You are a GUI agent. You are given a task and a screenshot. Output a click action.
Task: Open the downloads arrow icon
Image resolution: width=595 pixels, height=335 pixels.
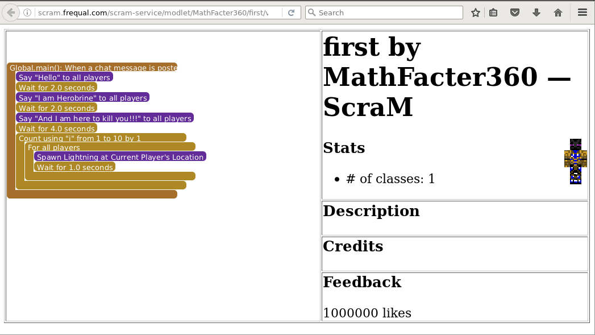pos(536,13)
